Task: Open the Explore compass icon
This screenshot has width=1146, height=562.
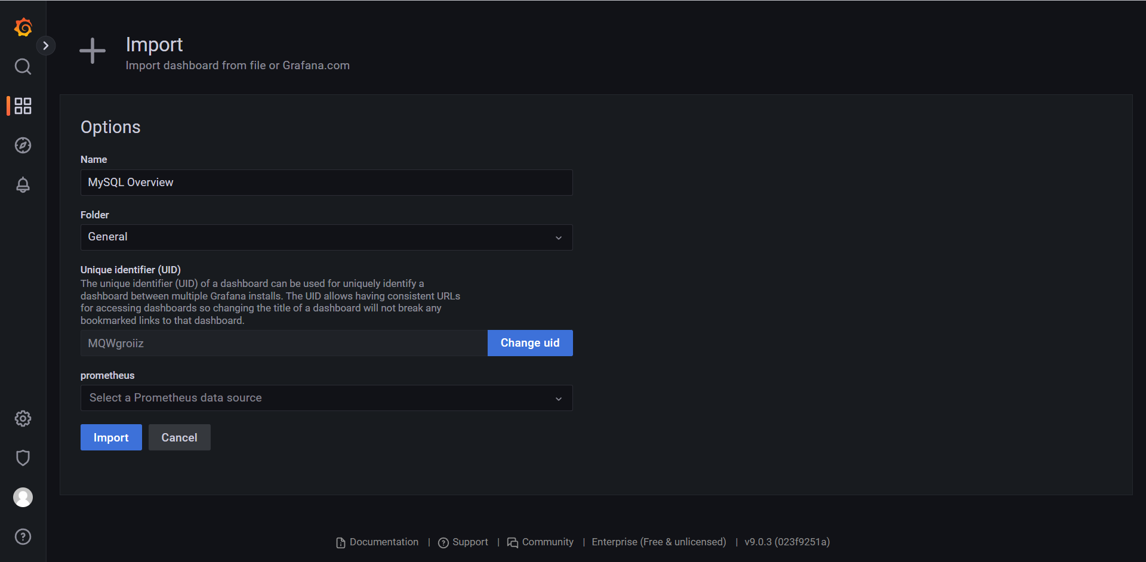Action: pyautogui.click(x=23, y=145)
